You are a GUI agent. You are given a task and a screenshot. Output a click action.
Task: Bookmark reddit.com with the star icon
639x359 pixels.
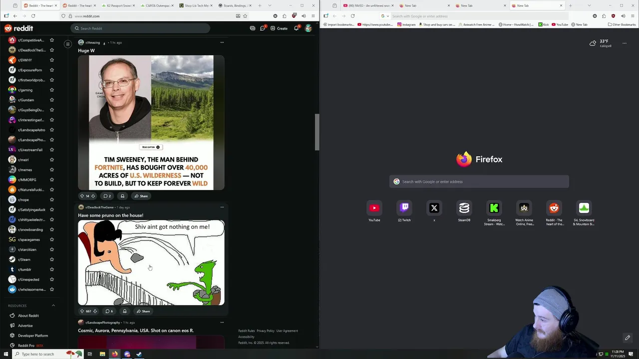tap(245, 16)
